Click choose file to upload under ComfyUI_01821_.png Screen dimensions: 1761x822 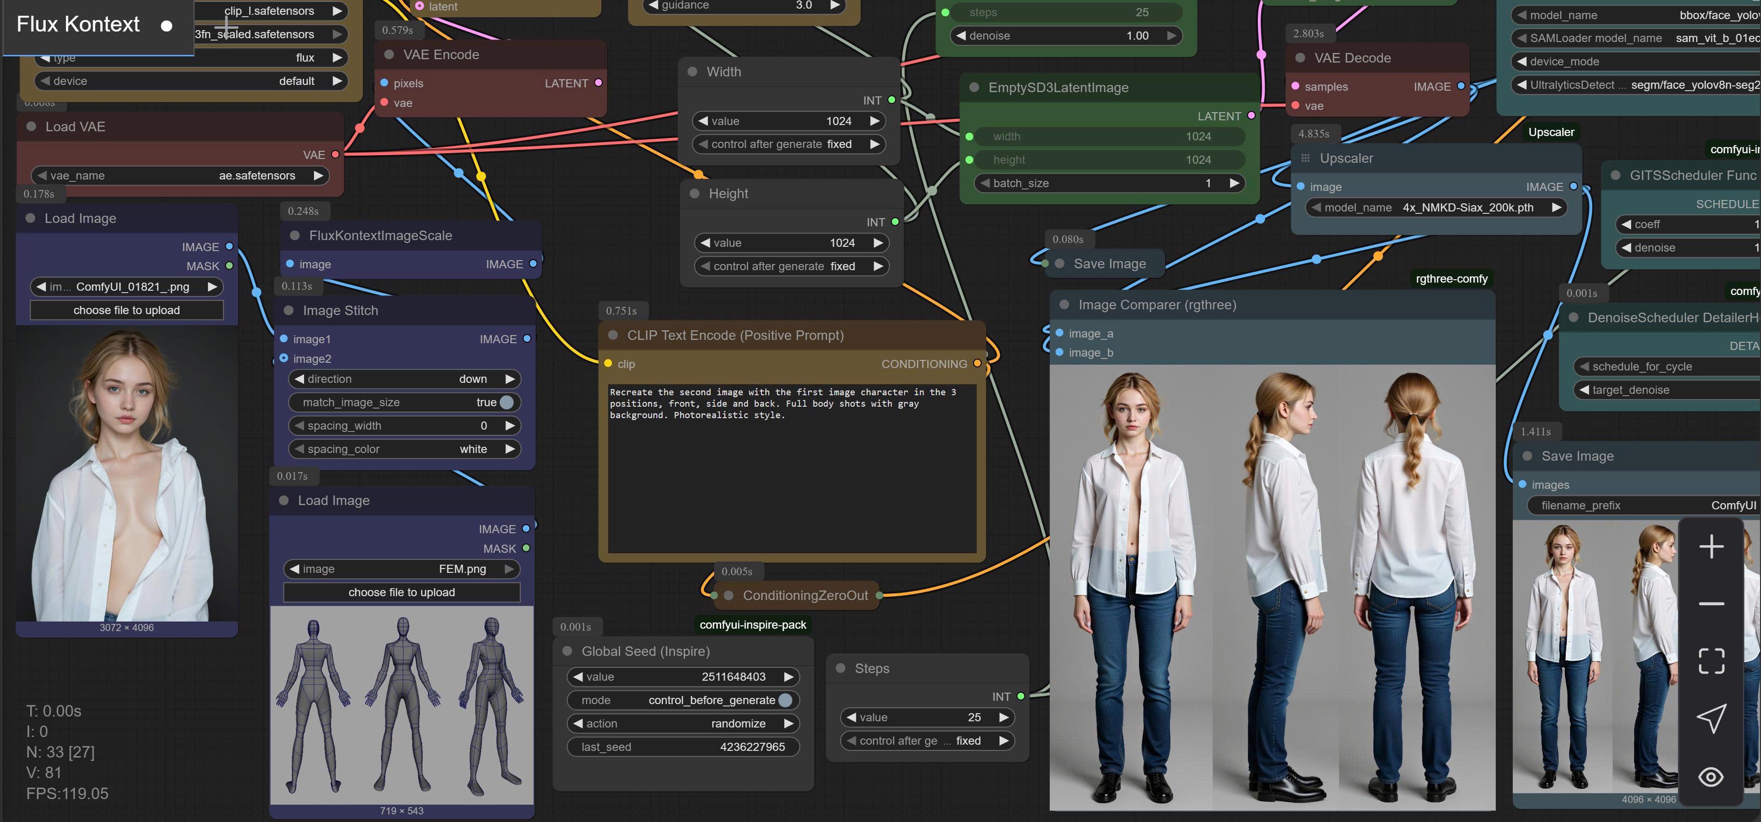tap(127, 310)
